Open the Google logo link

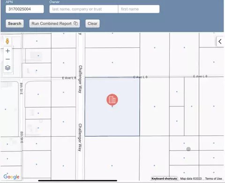(x=11, y=177)
